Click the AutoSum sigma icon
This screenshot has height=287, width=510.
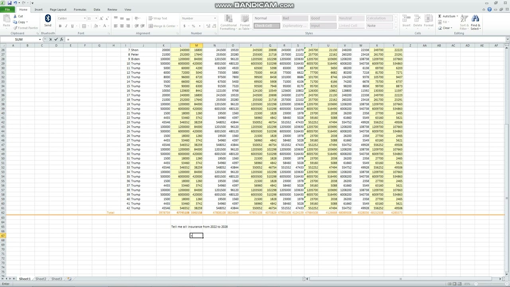pyautogui.click(x=440, y=16)
